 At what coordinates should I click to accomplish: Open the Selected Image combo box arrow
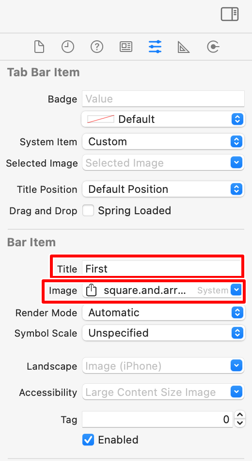coord(236,163)
